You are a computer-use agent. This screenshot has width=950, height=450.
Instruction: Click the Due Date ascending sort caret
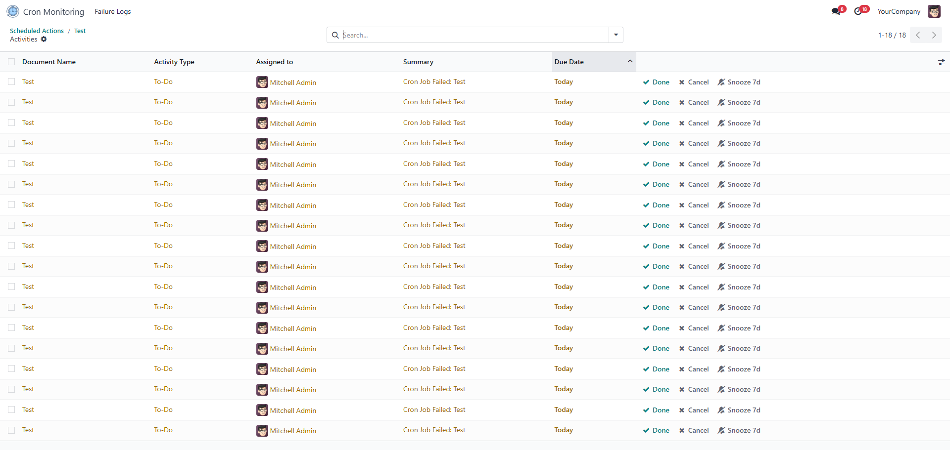[630, 61]
